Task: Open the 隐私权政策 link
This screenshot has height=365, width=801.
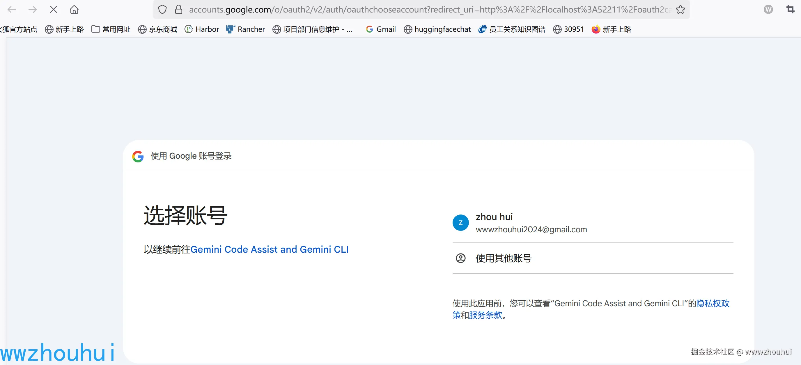Action: click(713, 304)
